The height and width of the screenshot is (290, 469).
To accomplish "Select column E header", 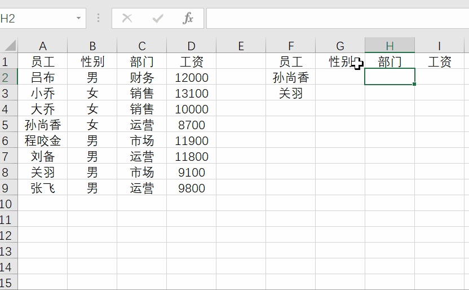I will pyautogui.click(x=241, y=46).
